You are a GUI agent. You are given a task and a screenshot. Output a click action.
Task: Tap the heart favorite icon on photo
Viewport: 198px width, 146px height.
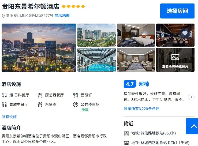click(185, 33)
